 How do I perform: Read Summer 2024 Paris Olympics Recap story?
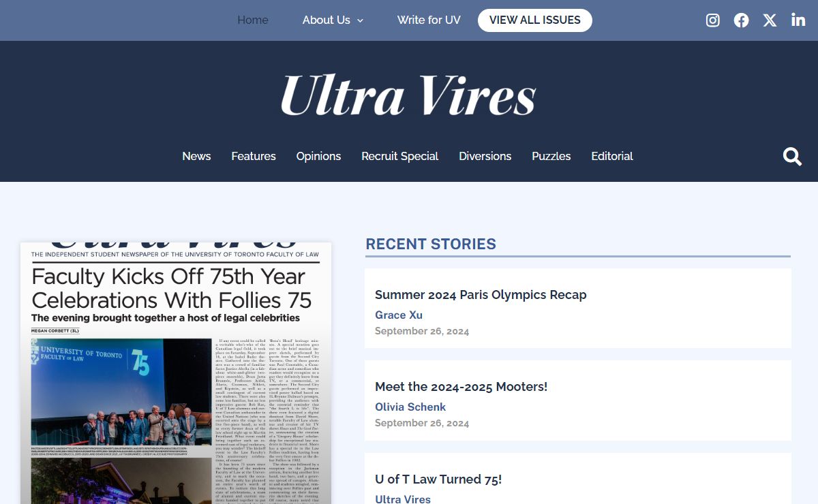pyautogui.click(x=481, y=295)
